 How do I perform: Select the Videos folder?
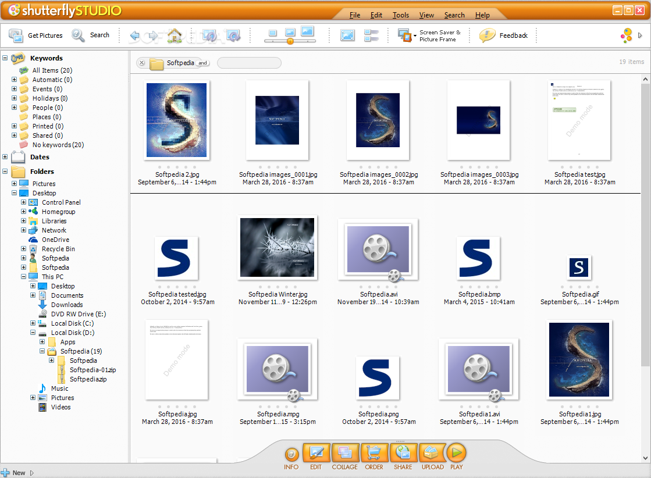click(61, 407)
